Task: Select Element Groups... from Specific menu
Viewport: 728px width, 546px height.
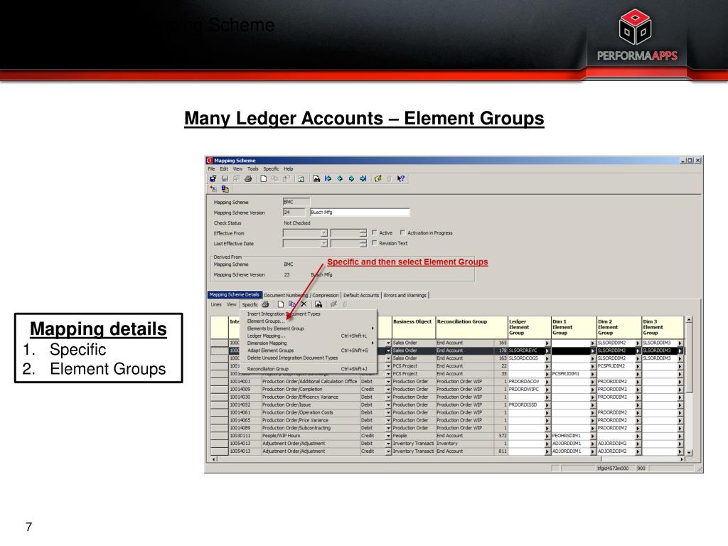Action: (x=309, y=321)
